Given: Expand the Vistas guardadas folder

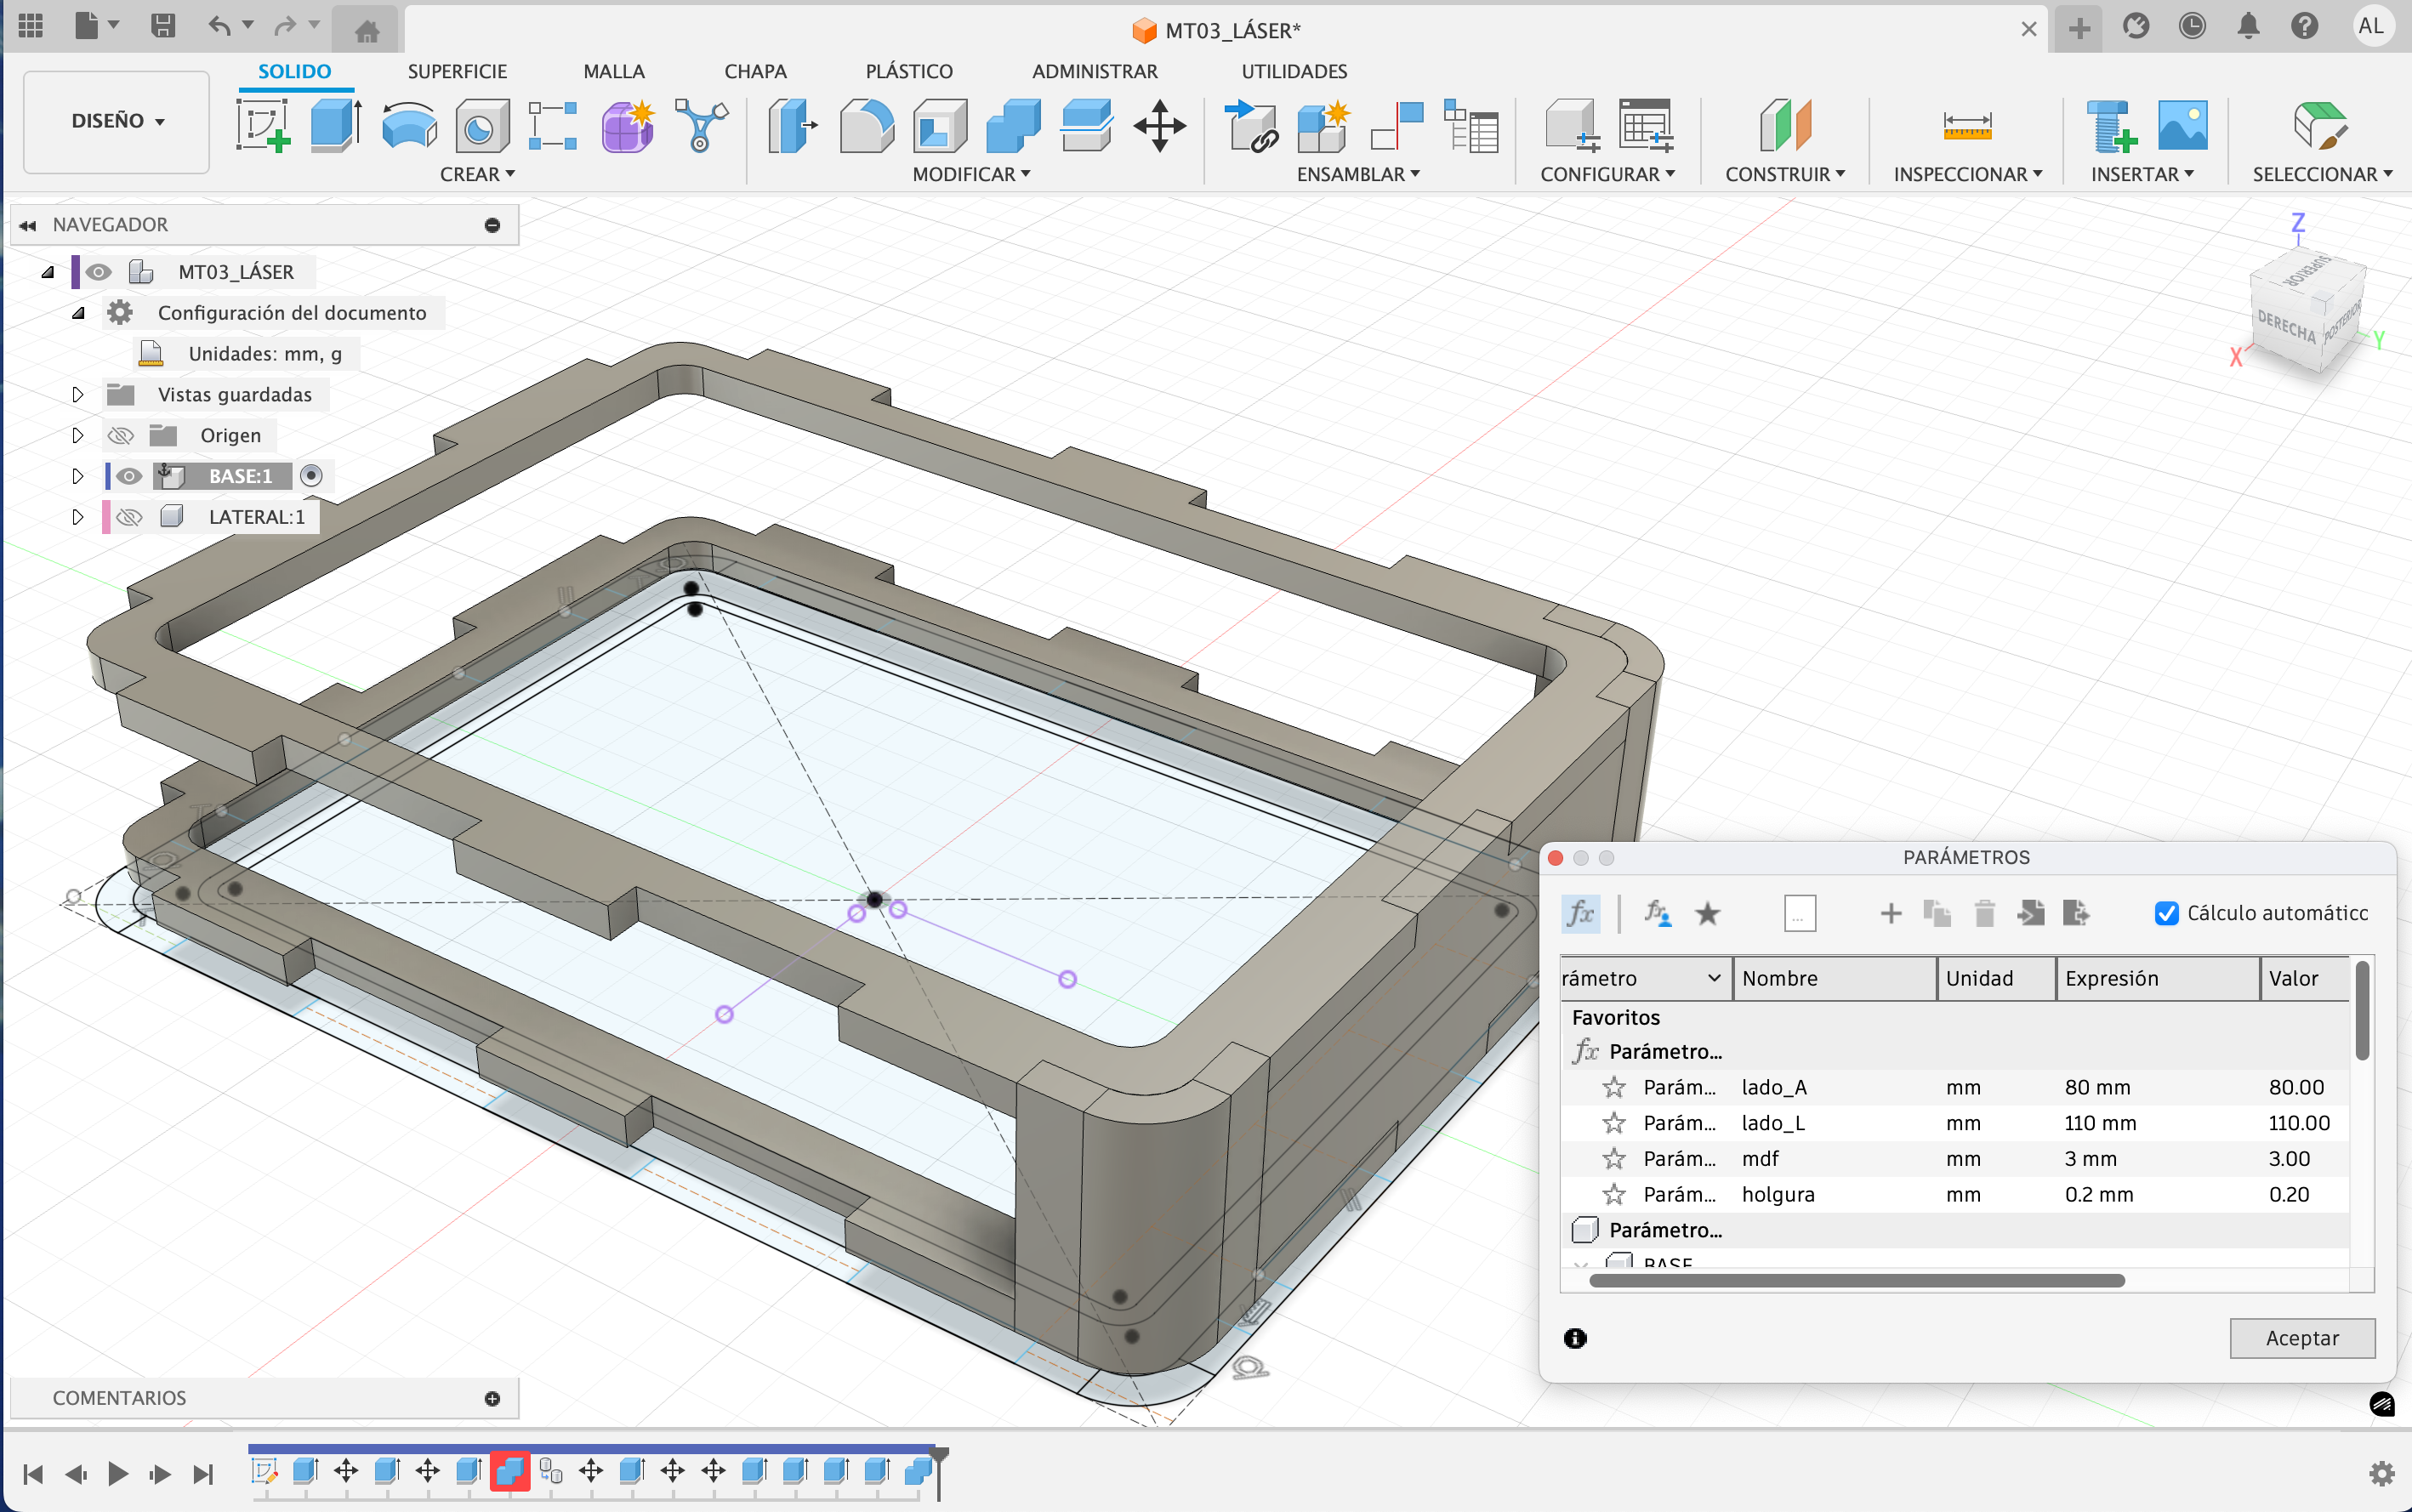Looking at the screenshot, I should [78, 395].
